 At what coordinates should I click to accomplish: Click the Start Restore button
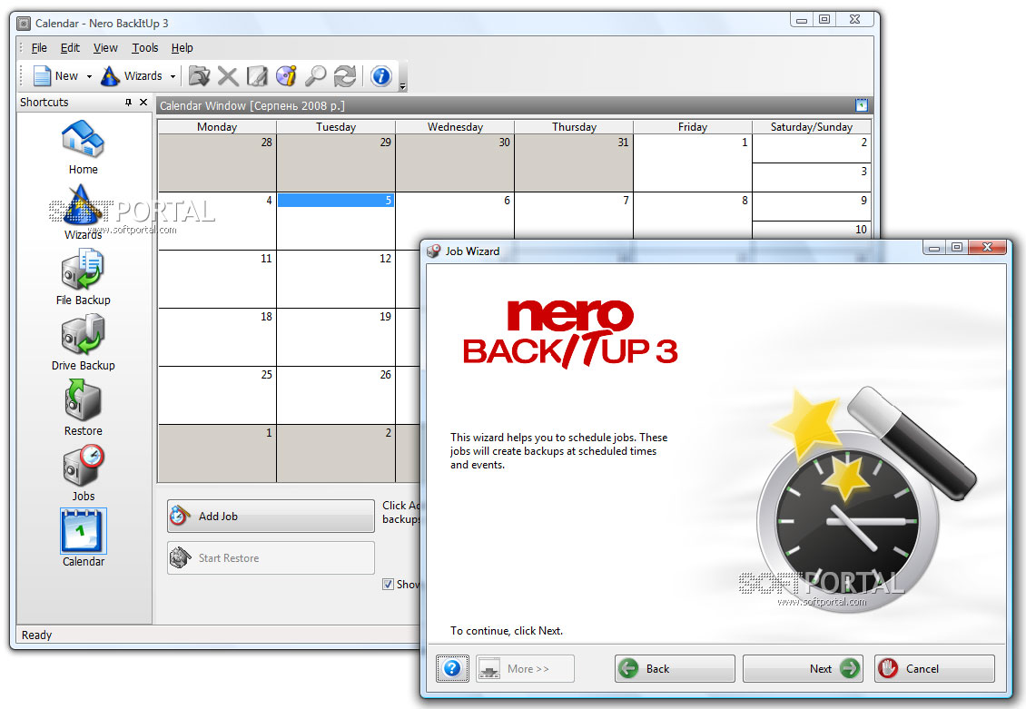tap(271, 558)
